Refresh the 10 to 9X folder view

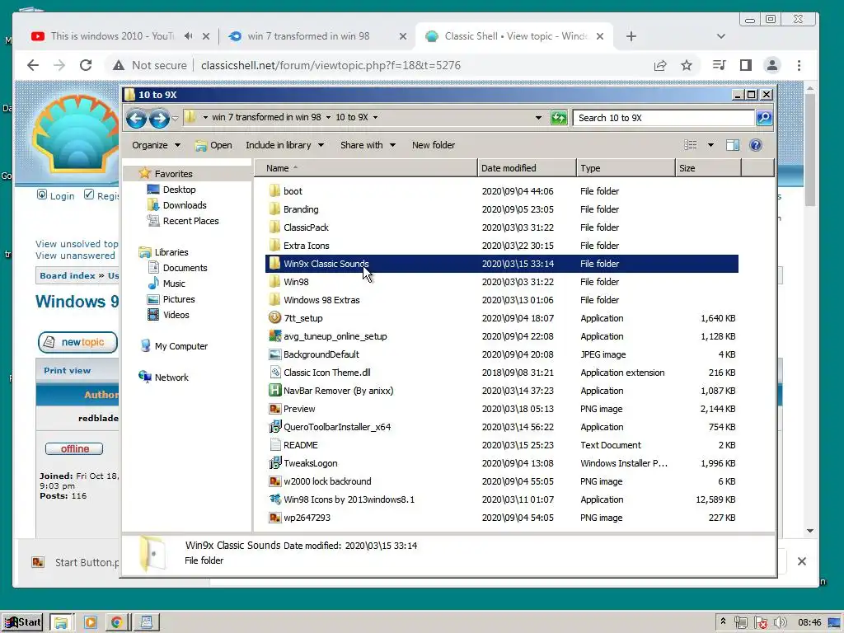click(x=559, y=117)
